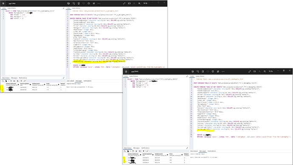
Task: Select the Query History tab in upper left editor
Action: pos(11,8)
